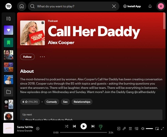167x137 pixels.
Task: Expand Your Library icon
Action: coord(9,19)
